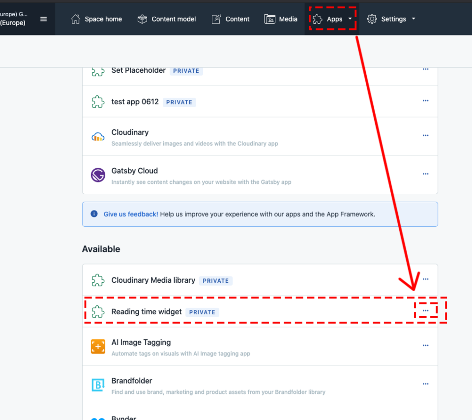472x420 pixels.
Task: Click the Media image icon
Action: [x=270, y=19]
